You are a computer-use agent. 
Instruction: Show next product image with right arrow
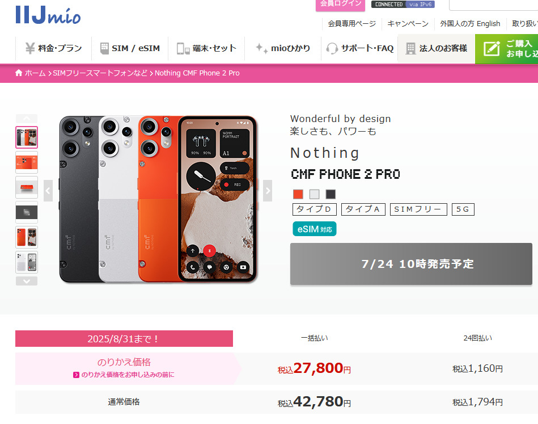coord(268,190)
